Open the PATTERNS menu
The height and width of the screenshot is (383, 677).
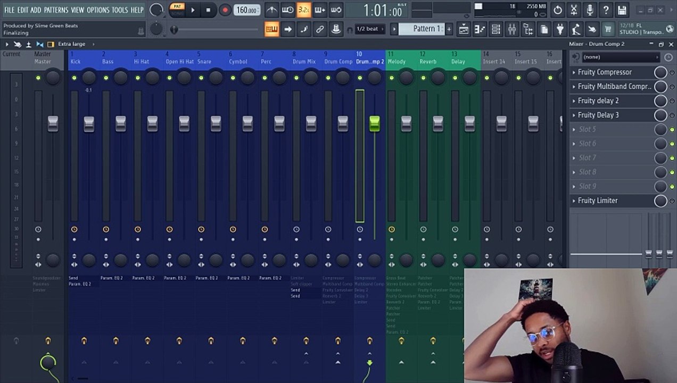[56, 10]
